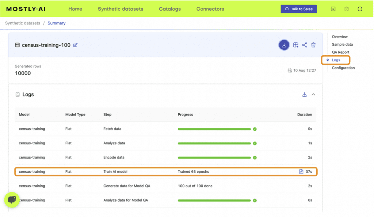This screenshot has width=374, height=217.
Task: Share the census-training-100 dataset
Action: [x=305, y=45]
